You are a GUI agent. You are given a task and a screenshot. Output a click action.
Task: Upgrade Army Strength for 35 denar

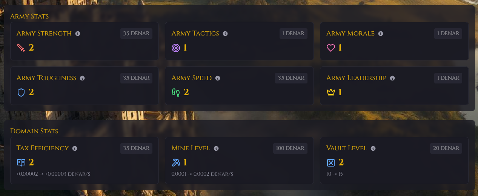136,33
